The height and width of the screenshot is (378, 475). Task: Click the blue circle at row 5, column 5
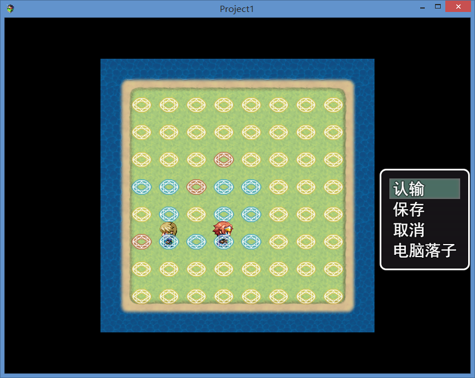pyautogui.click(x=251, y=214)
